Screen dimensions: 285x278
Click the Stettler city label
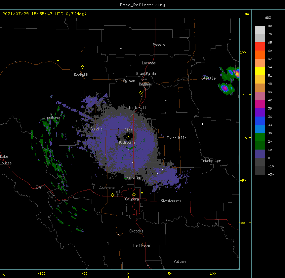(209, 78)
